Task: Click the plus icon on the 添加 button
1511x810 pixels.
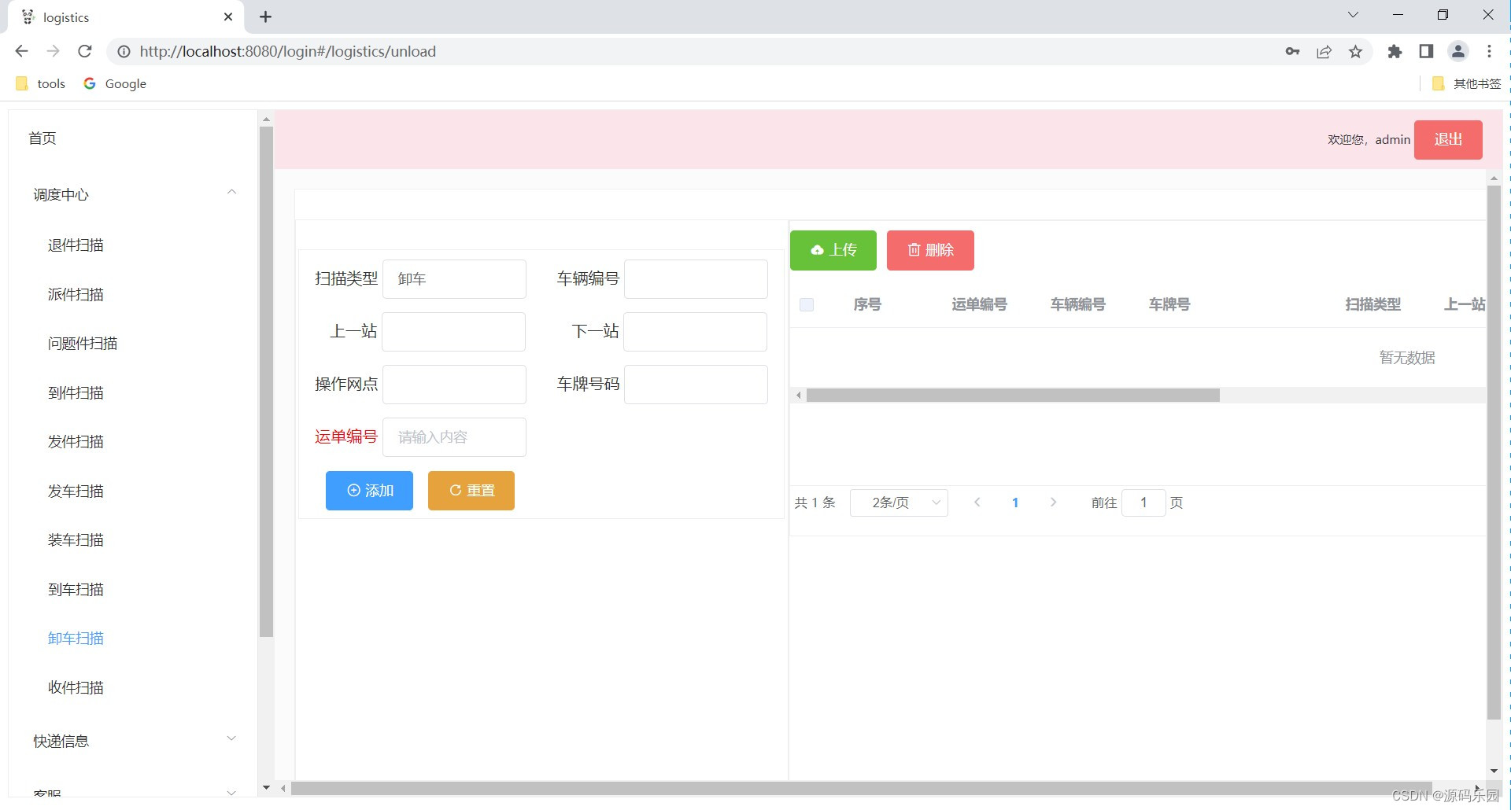Action: click(x=353, y=490)
